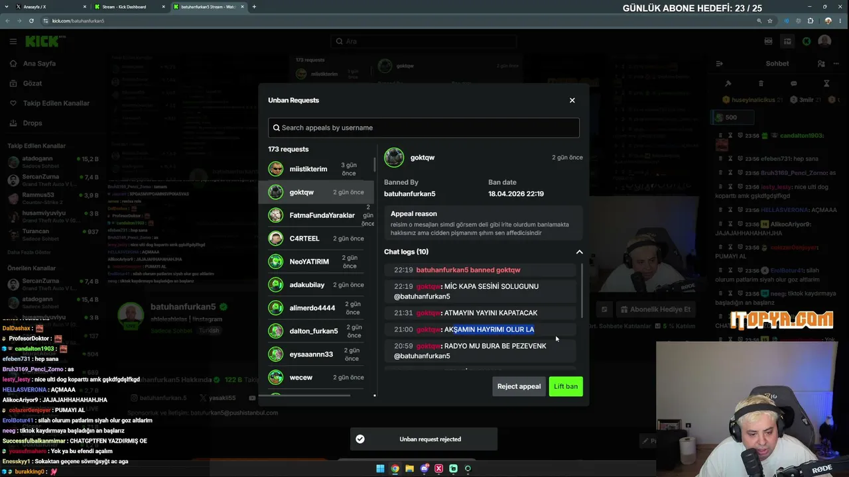
Task: Open the Chrome profile avatar
Action: 828,21
